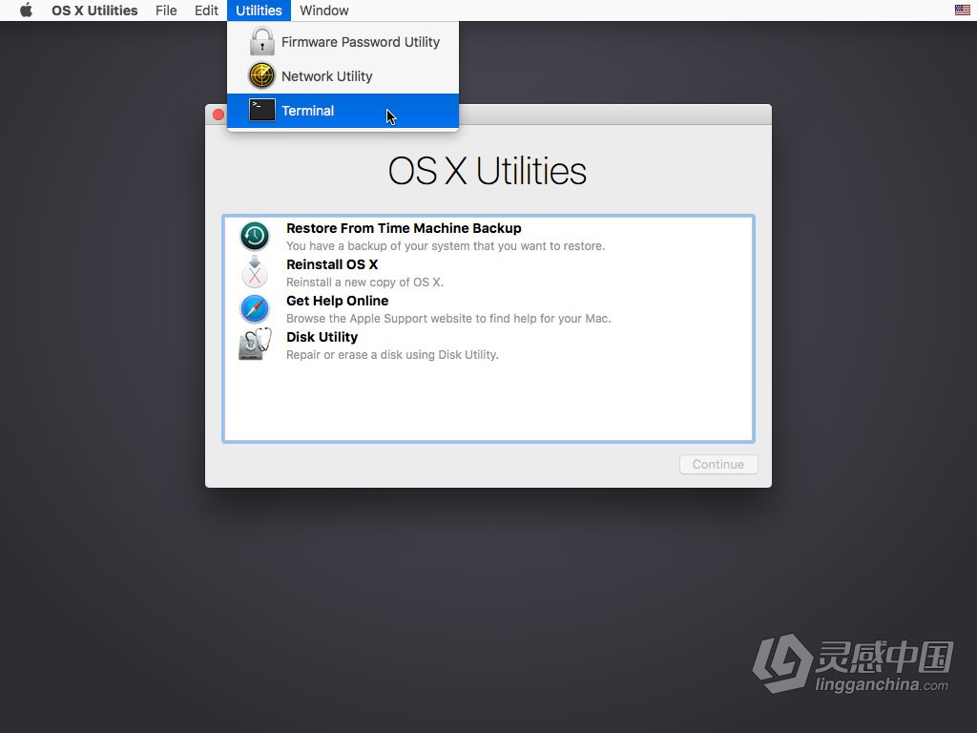Open the Edit menu
This screenshot has width=977, height=733.
(206, 10)
